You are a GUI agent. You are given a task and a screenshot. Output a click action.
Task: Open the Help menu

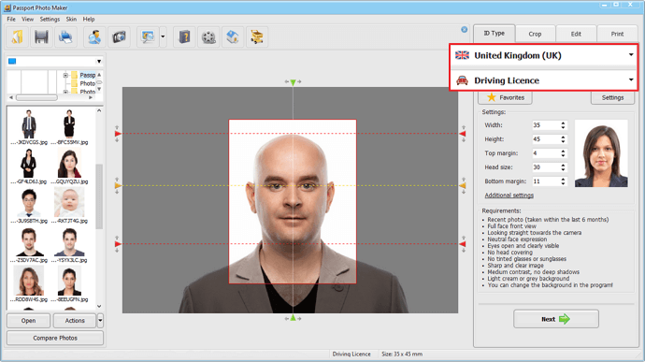89,19
